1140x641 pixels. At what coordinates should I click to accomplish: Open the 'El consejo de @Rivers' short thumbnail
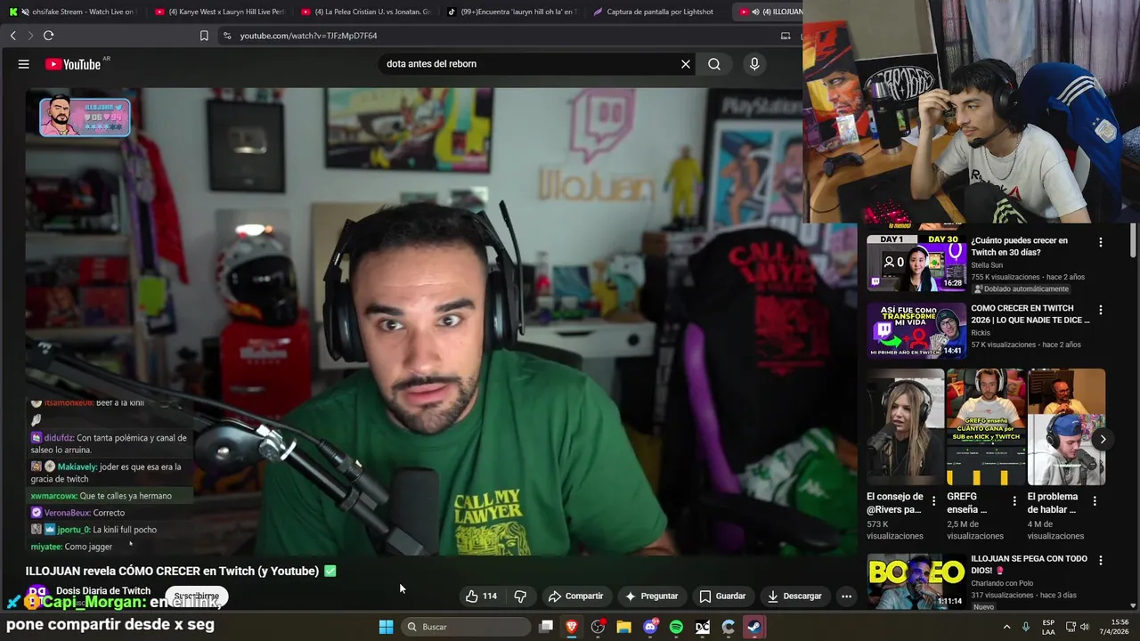(x=905, y=427)
